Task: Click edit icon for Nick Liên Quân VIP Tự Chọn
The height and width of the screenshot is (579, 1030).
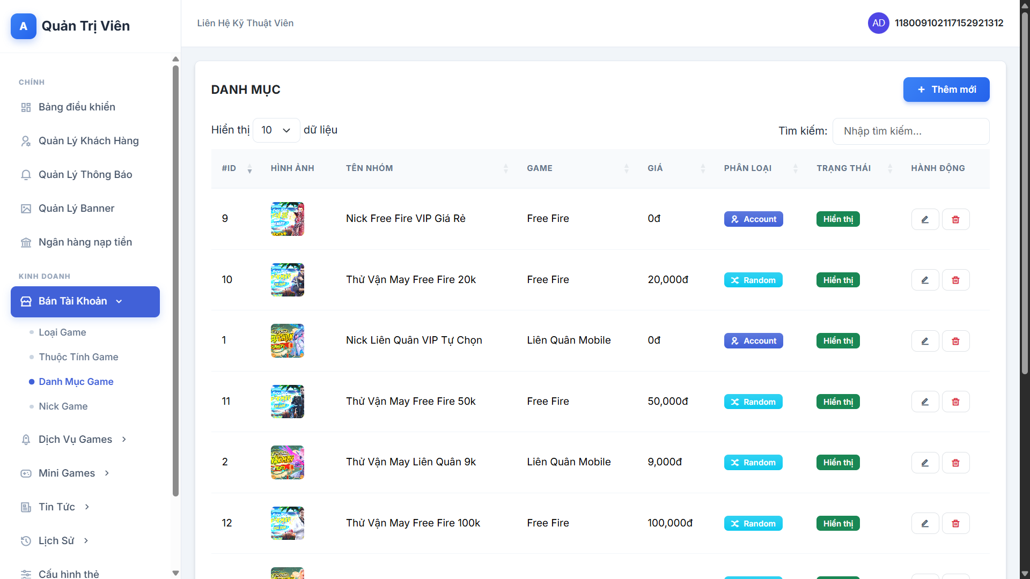Action: [925, 341]
